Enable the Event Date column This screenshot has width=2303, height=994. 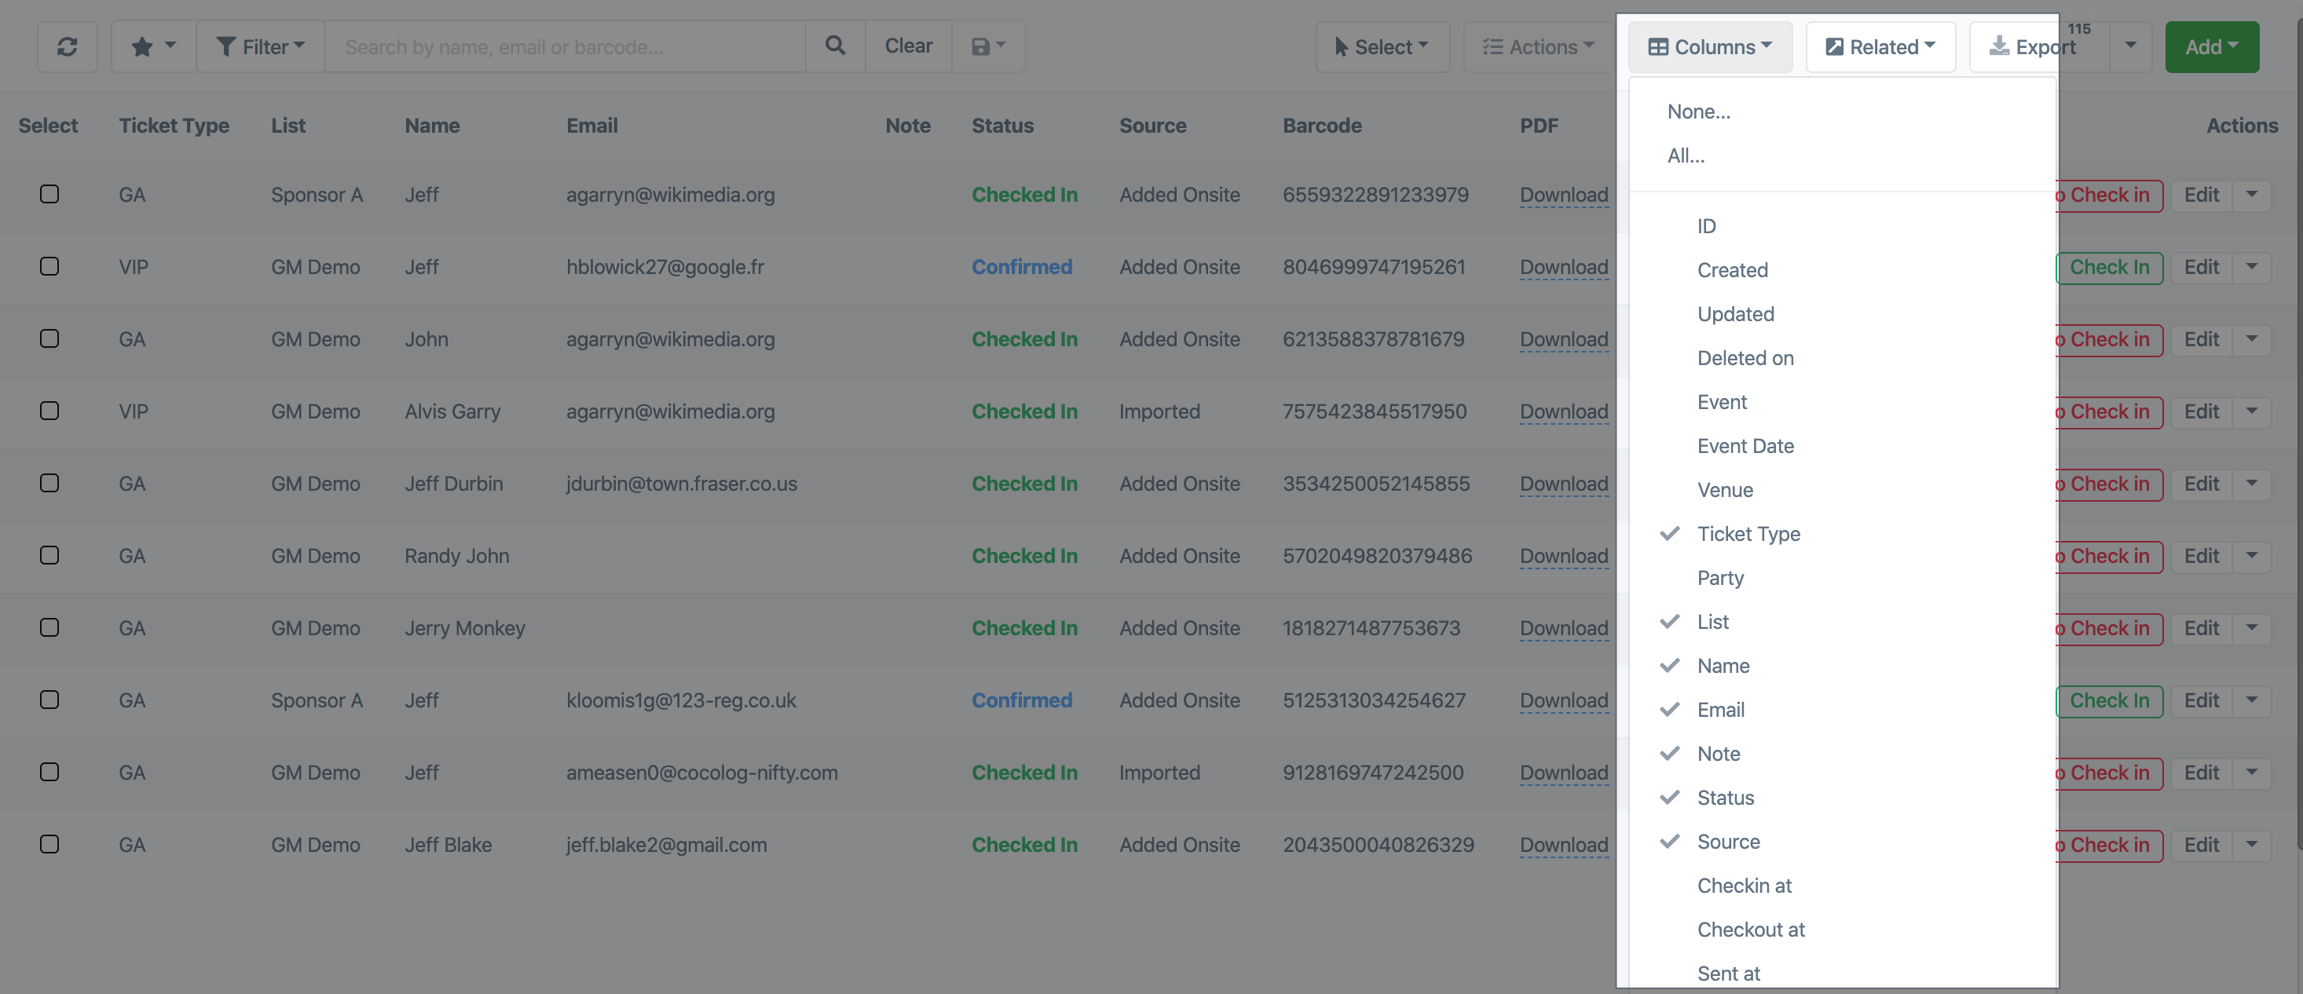tap(1843, 446)
